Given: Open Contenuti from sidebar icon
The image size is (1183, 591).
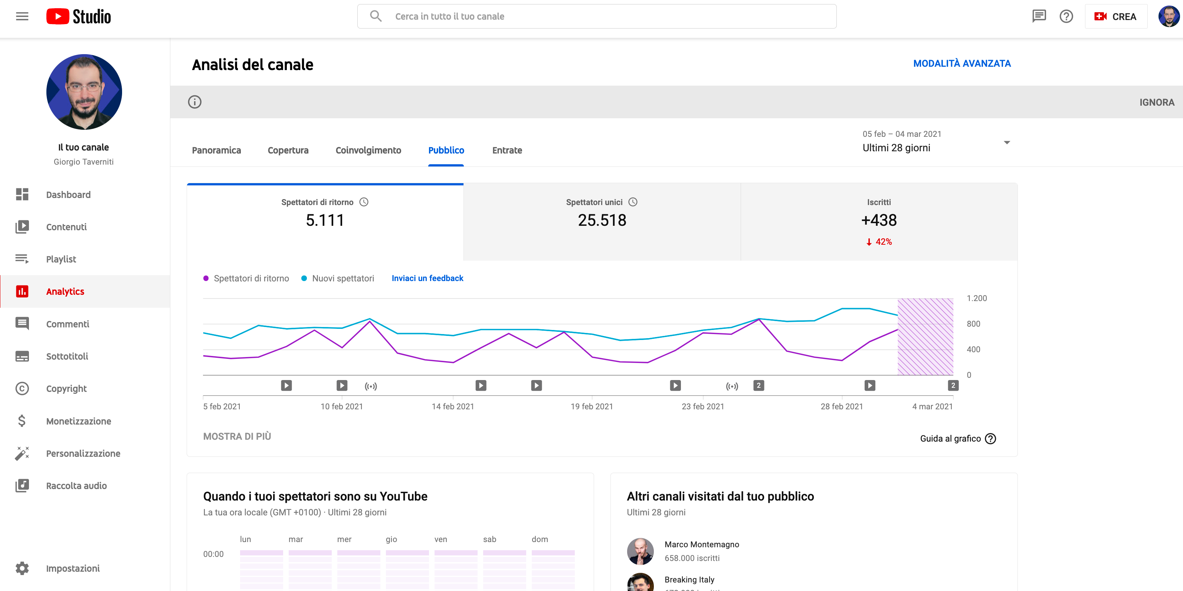Looking at the screenshot, I should (22, 227).
